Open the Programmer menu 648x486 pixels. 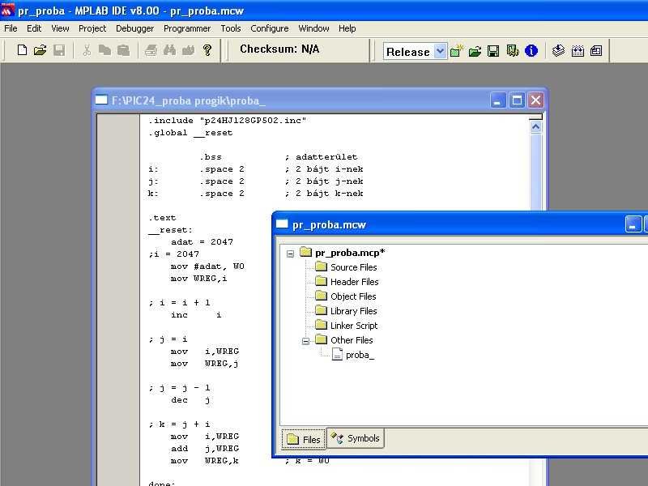coord(187,28)
